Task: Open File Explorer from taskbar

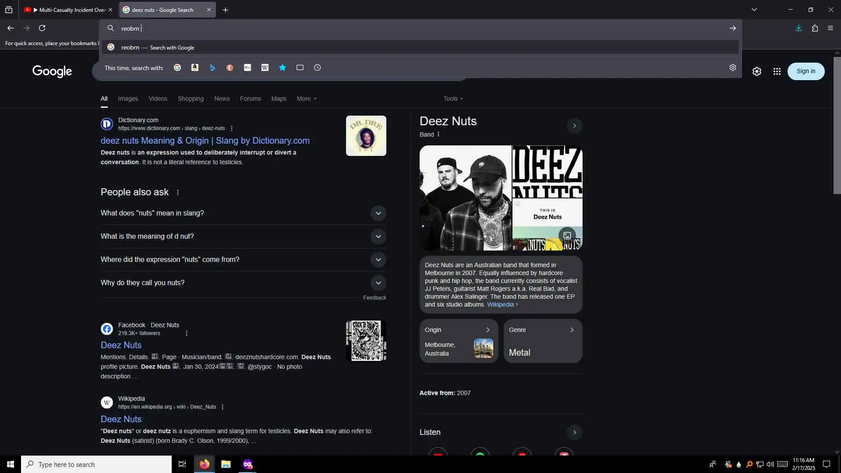Action: pyautogui.click(x=226, y=464)
